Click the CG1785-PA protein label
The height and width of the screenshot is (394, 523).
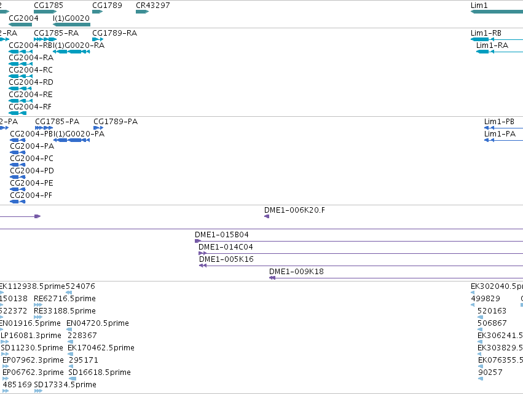pyautogui.click(x=57, y=122)
